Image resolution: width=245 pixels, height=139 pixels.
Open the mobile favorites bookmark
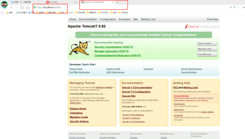point(21,13)
